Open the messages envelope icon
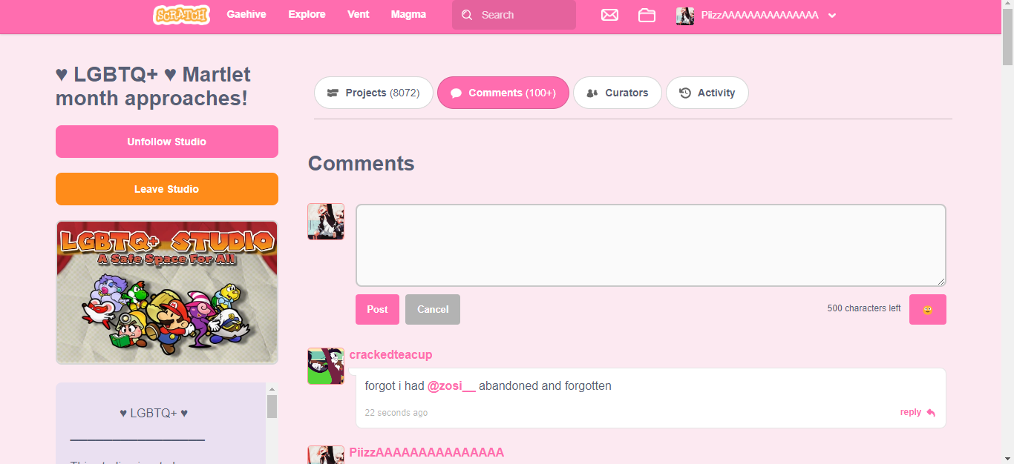The image size is (1014, 464). [x=609, y=15]
